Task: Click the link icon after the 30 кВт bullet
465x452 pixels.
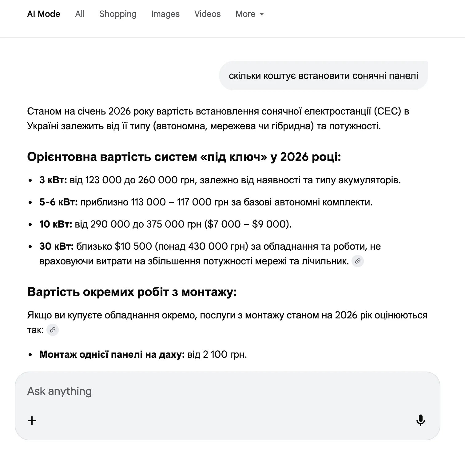Action: 358,261
